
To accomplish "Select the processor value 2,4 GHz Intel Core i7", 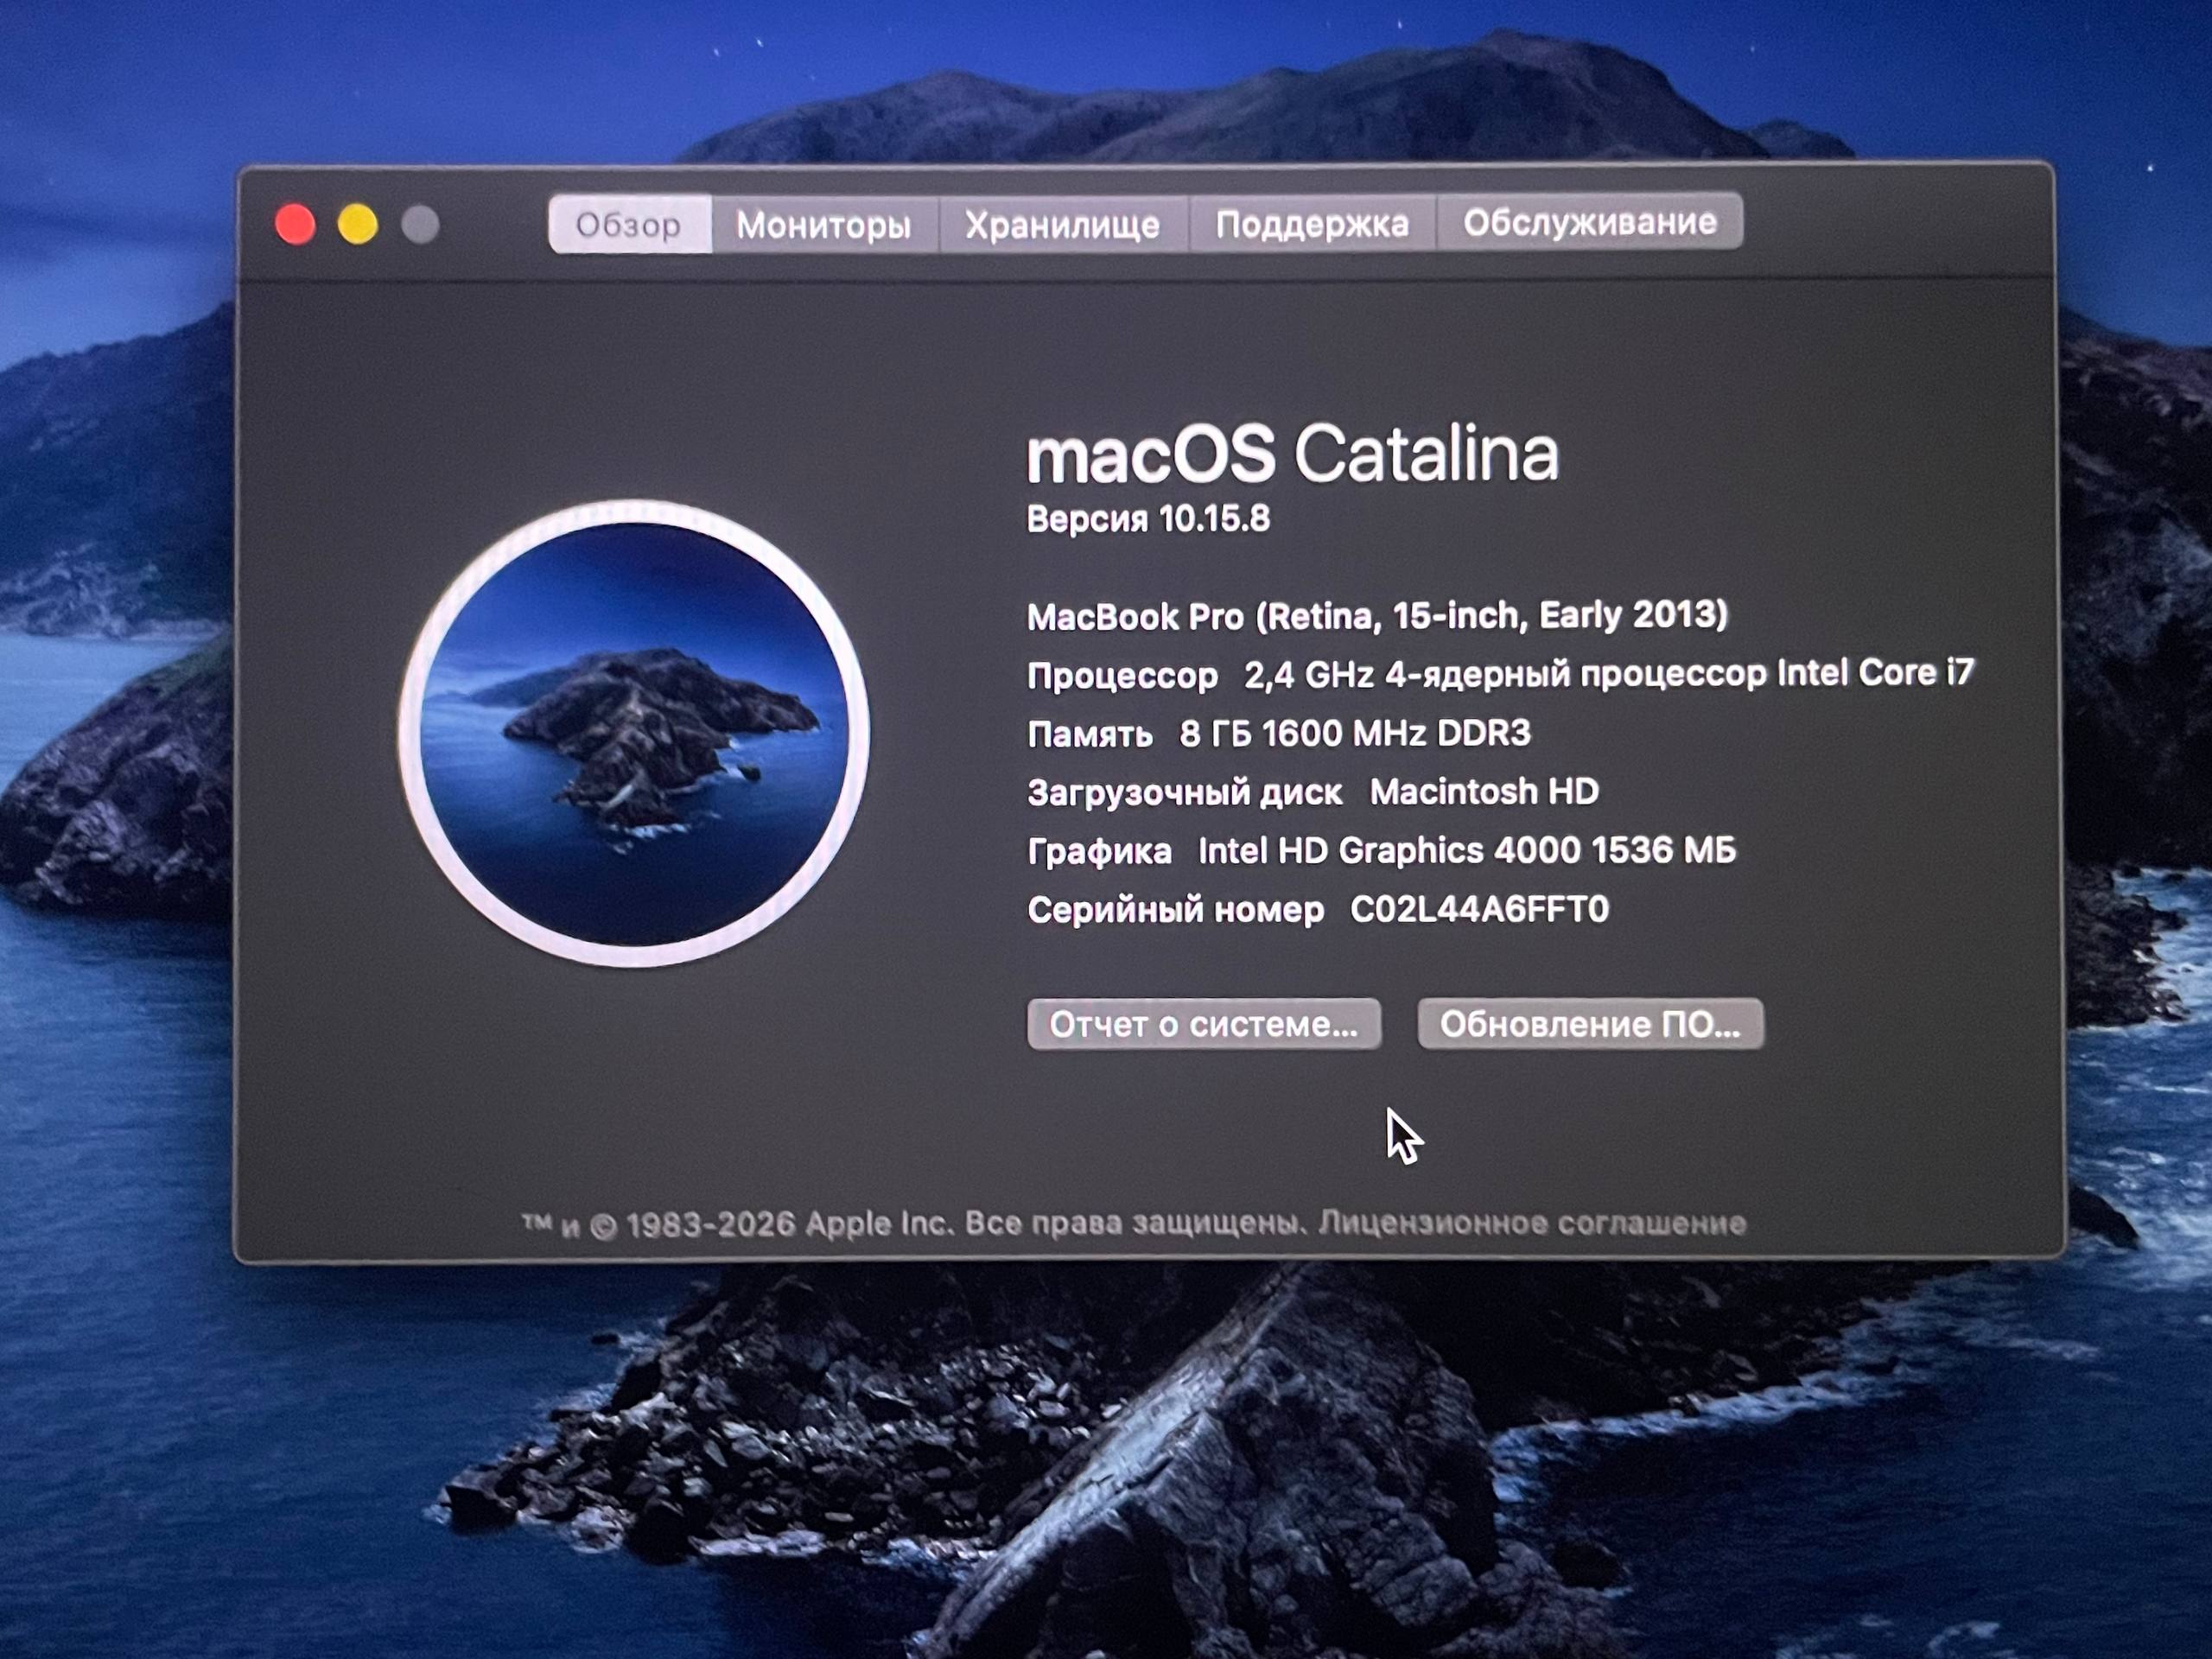I will (1609, 673).
